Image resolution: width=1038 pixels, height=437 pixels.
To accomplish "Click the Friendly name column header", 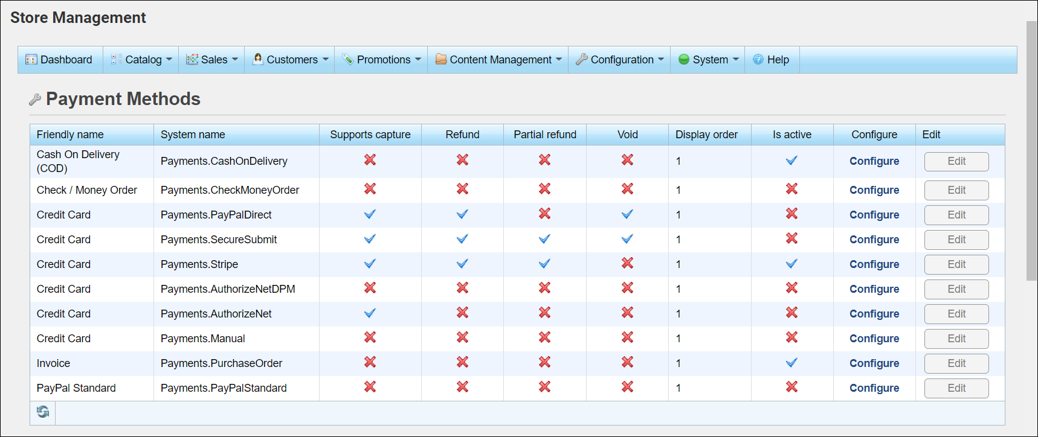I will (70, 135).
